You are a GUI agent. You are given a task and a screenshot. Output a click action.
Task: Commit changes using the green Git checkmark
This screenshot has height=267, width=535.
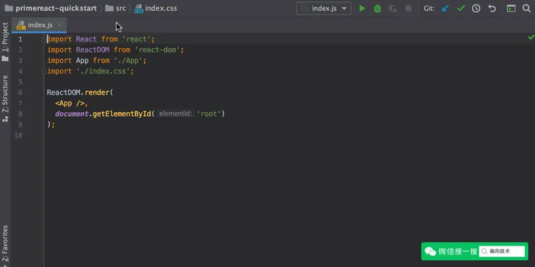461,9
